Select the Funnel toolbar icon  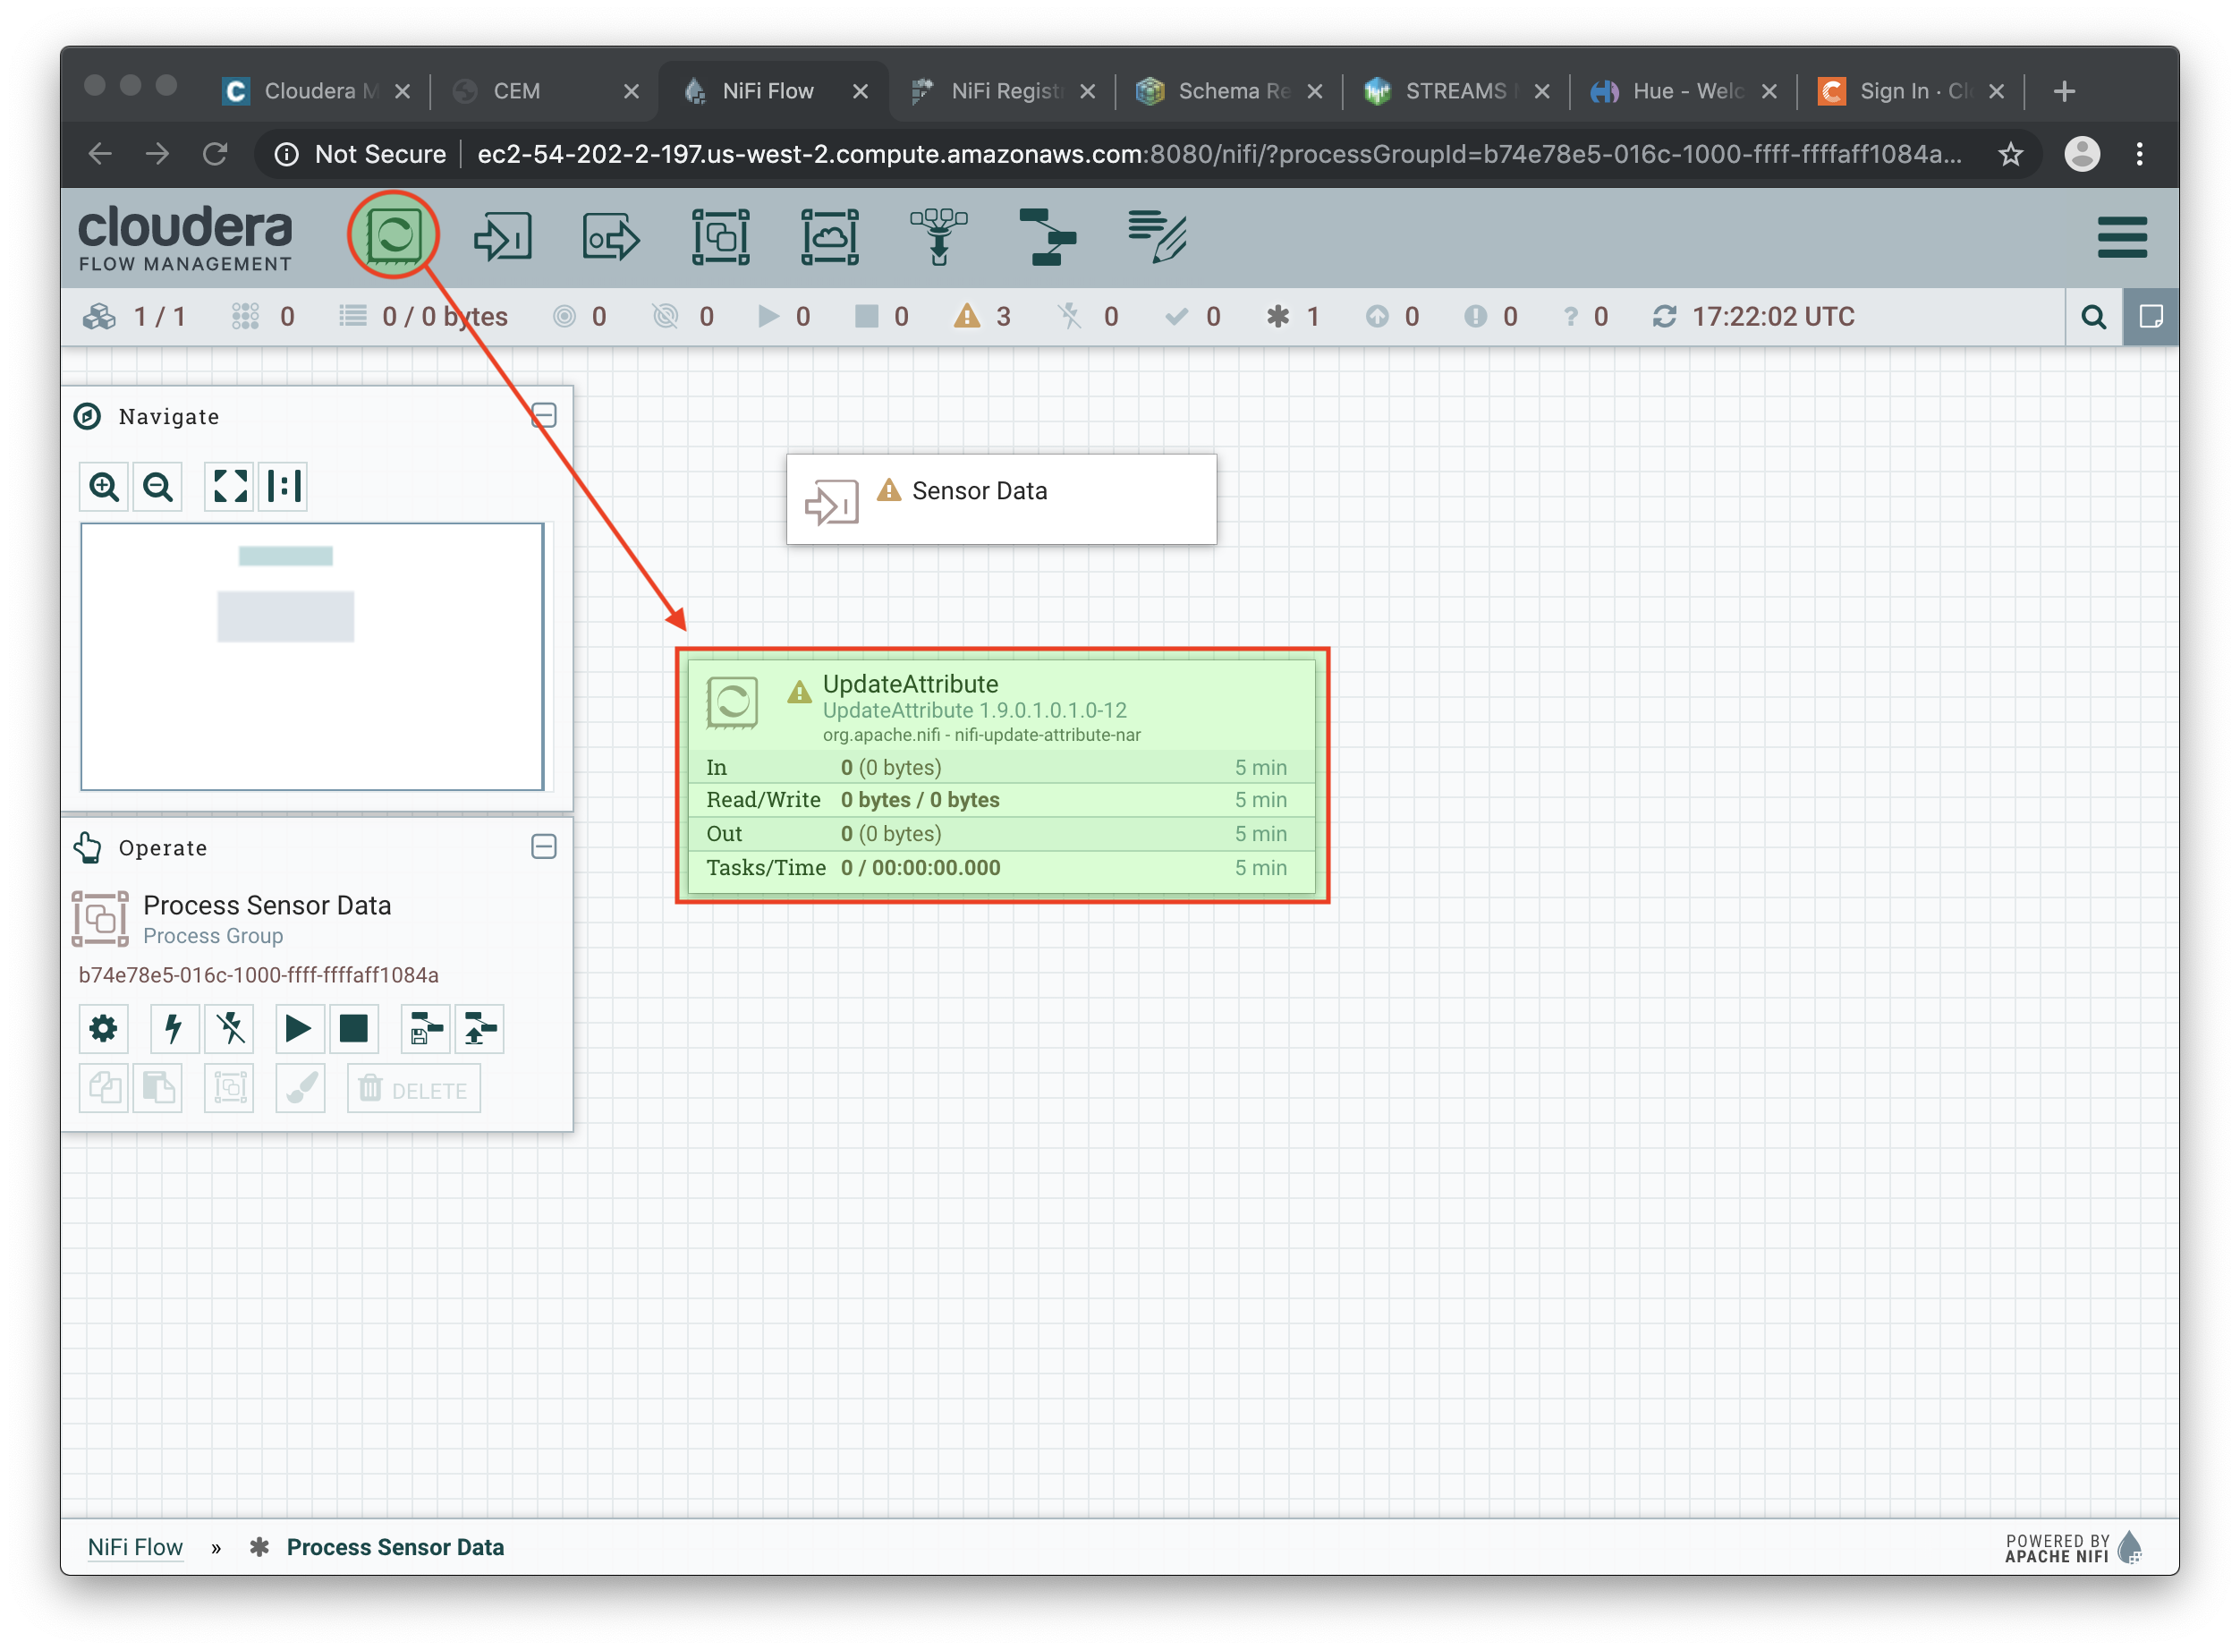[938, 237]
